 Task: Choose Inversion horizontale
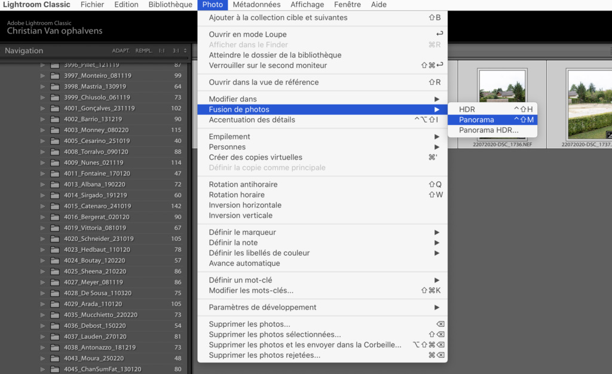pos(322,205)
